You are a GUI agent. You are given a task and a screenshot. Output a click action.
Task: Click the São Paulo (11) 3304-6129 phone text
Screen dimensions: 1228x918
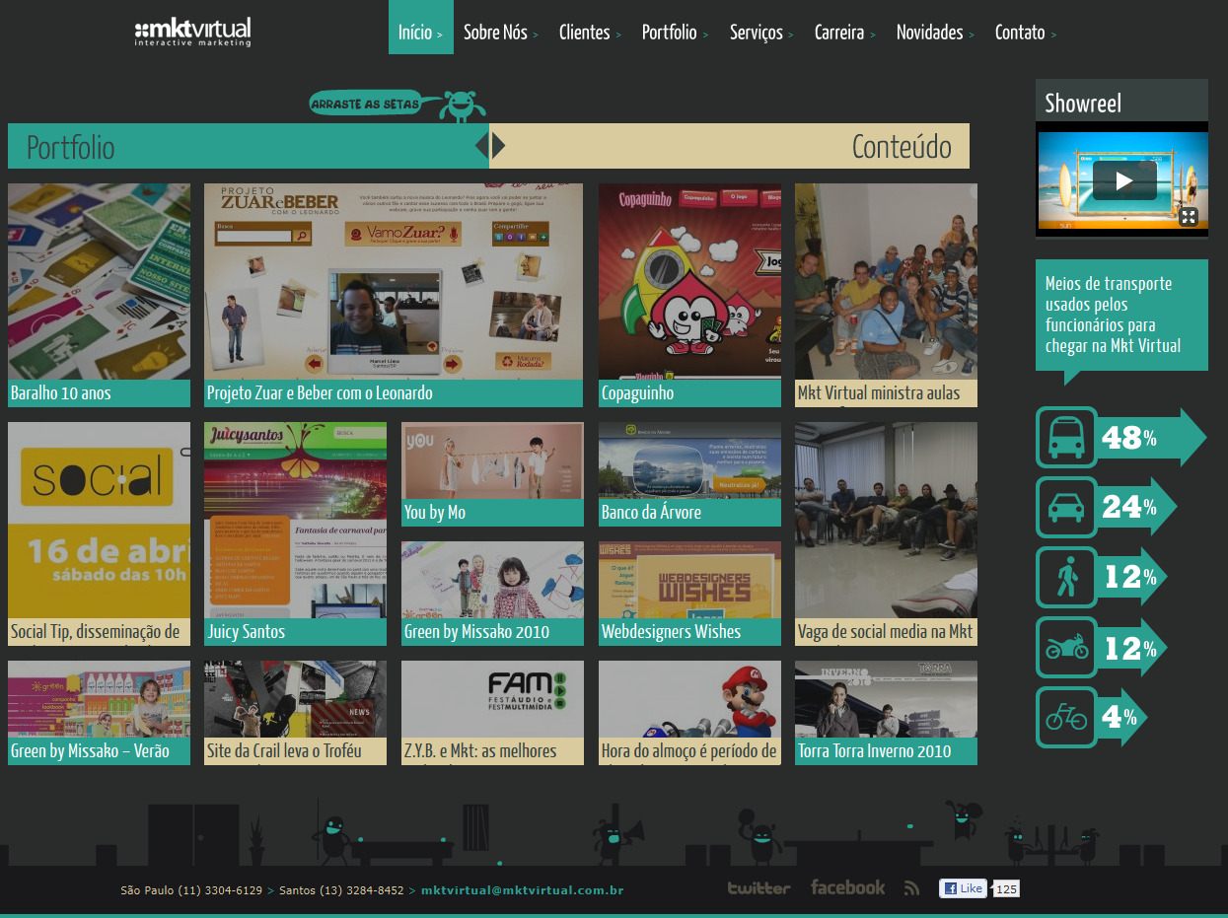[191, 890]
